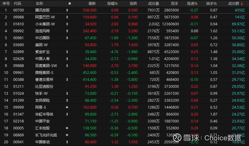249x146 pixels.
Task: Click the marker icon beside 香港交易所
Action: pyautogui.click(x=67, y=80)
